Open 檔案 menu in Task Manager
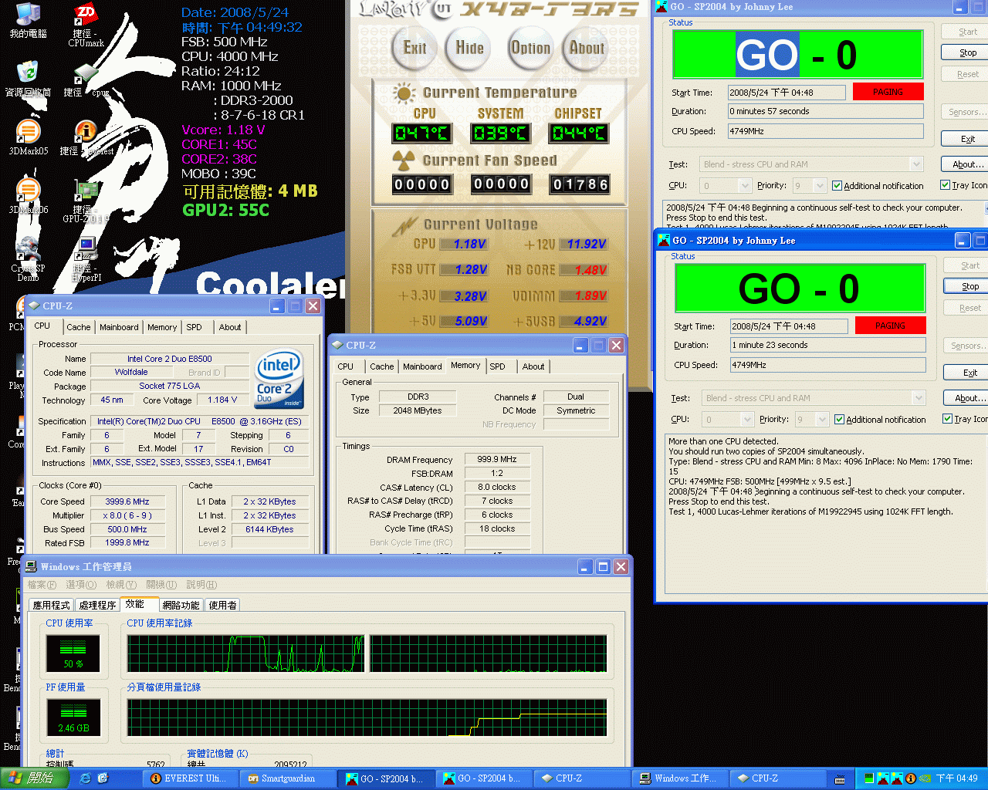The image size is (988, 790). pos(42,585)
